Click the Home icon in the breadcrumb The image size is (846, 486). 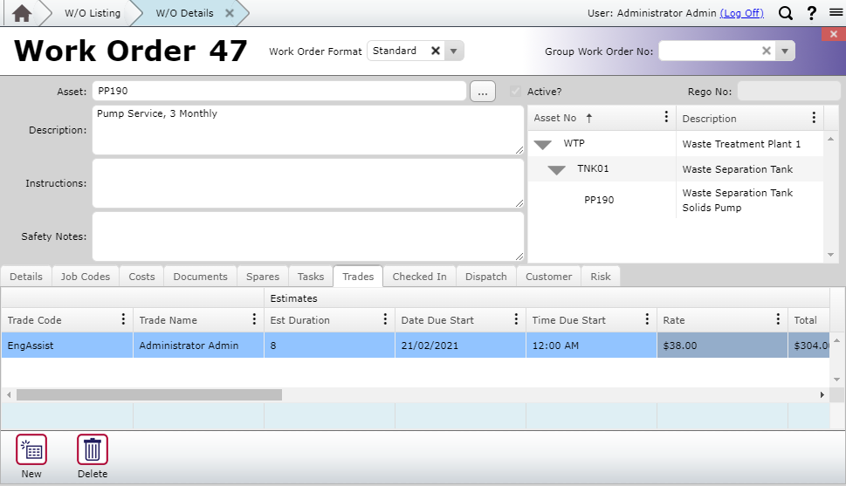pos(22,13)
